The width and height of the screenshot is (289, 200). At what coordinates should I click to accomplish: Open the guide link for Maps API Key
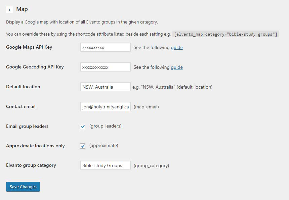click(176, 47)
